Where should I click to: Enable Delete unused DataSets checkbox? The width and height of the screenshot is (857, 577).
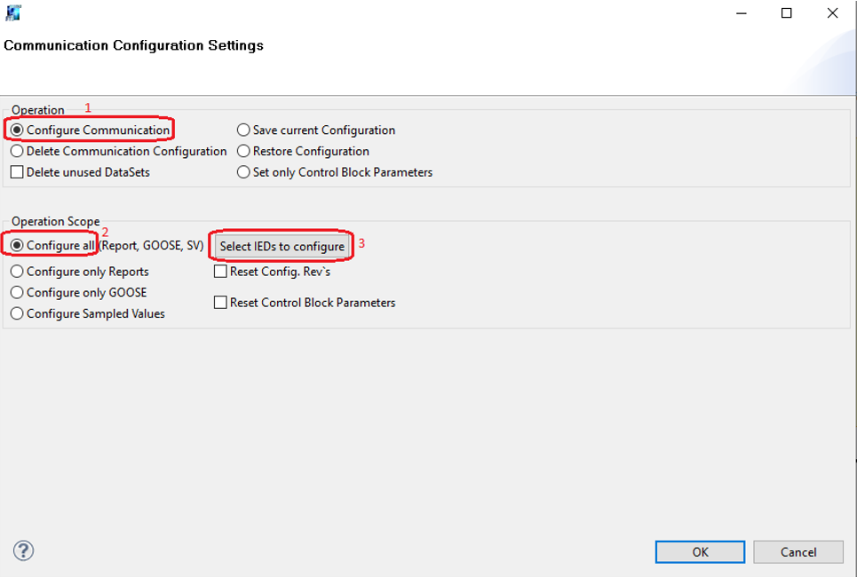[x=18, y=173]
